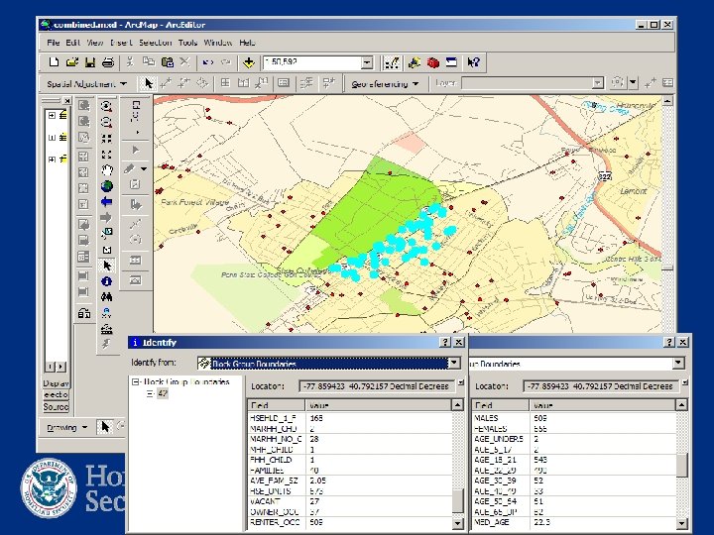The image size is (714, 535).
Task: Launch ArcCatalog from toolbar icon
Action: coord(414,62)
